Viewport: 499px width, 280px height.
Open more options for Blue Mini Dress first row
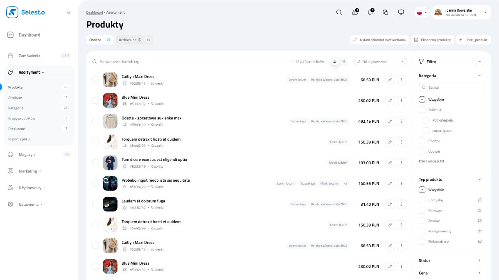coord(401,100)
